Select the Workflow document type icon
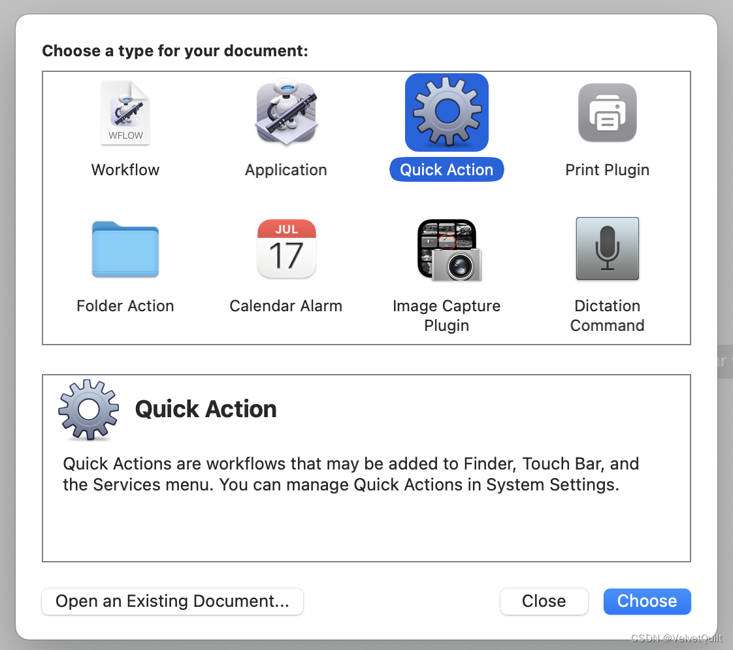 [x=125, y=112]
